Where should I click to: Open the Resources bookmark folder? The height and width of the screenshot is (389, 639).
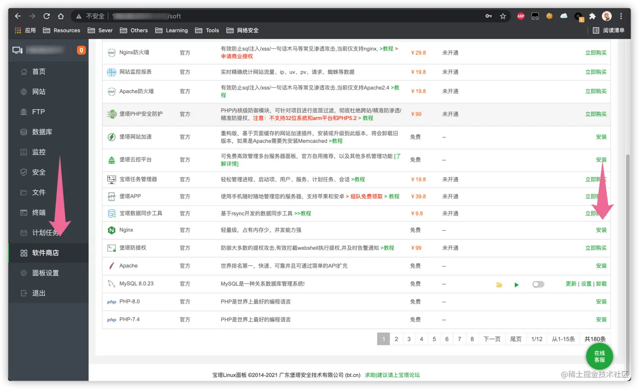tap(61, 30)
